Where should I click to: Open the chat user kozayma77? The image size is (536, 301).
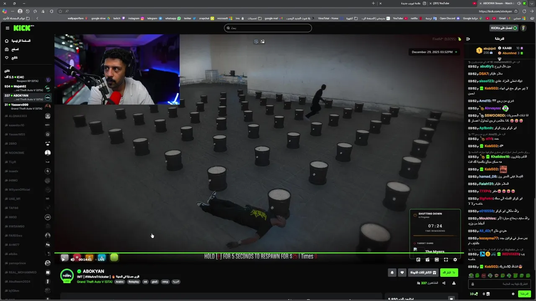489,238
